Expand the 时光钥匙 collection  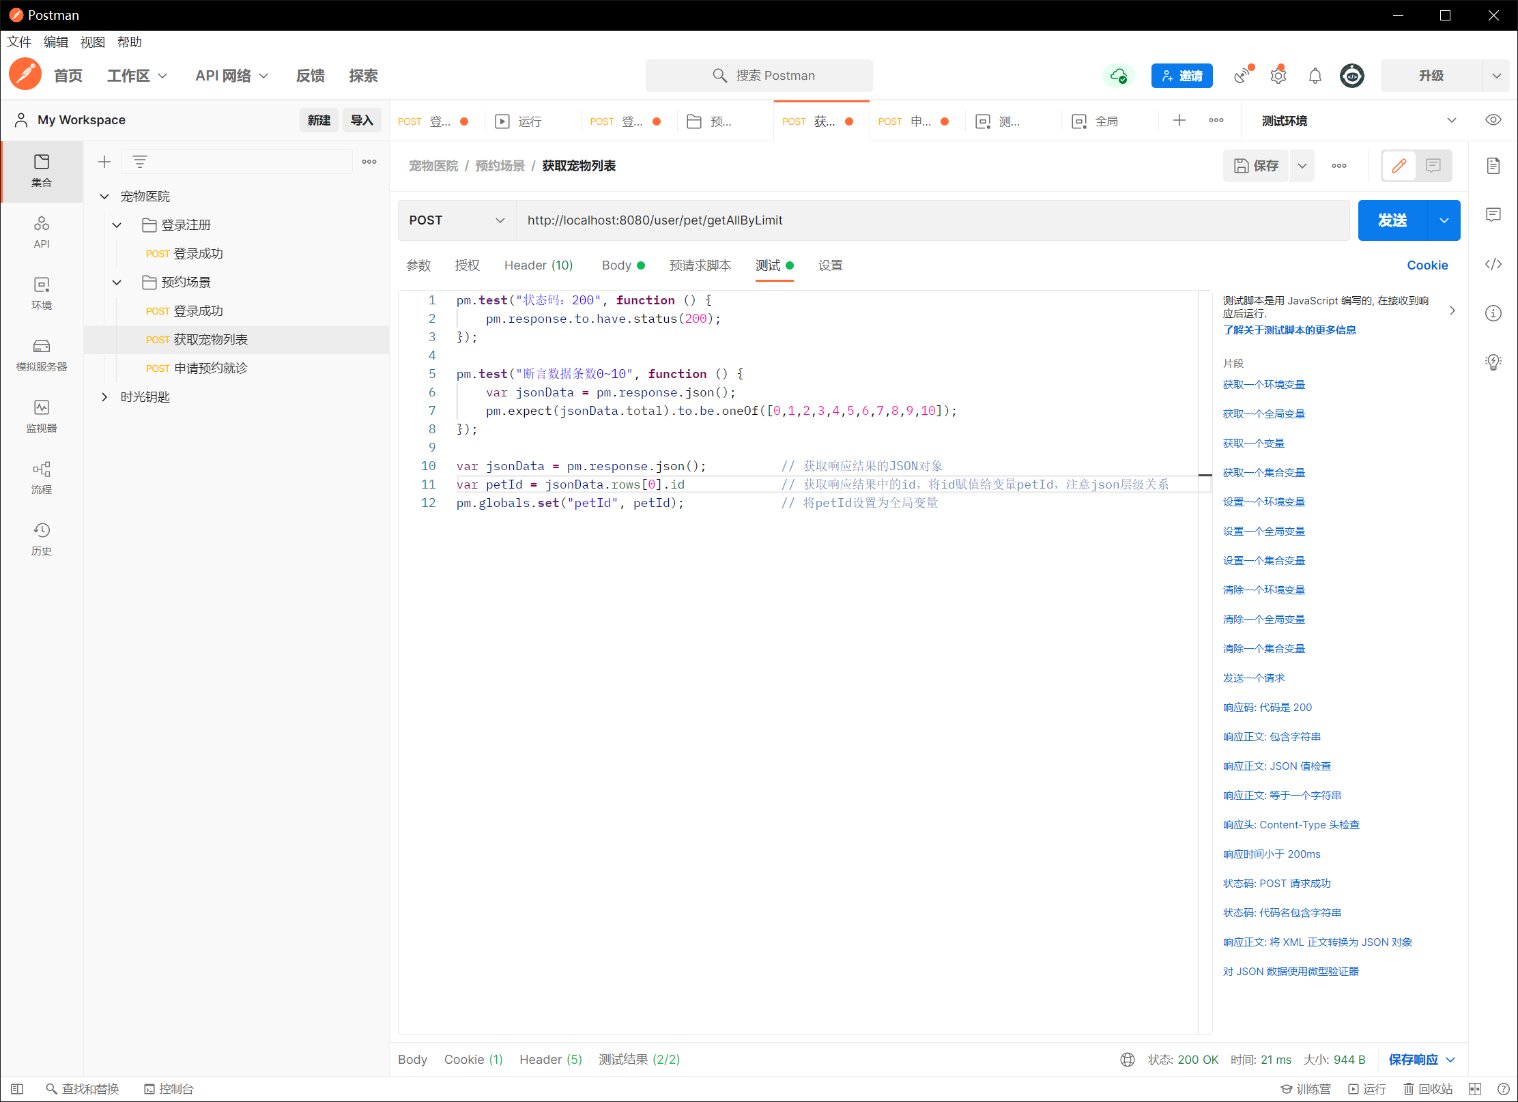coord(104,397)
